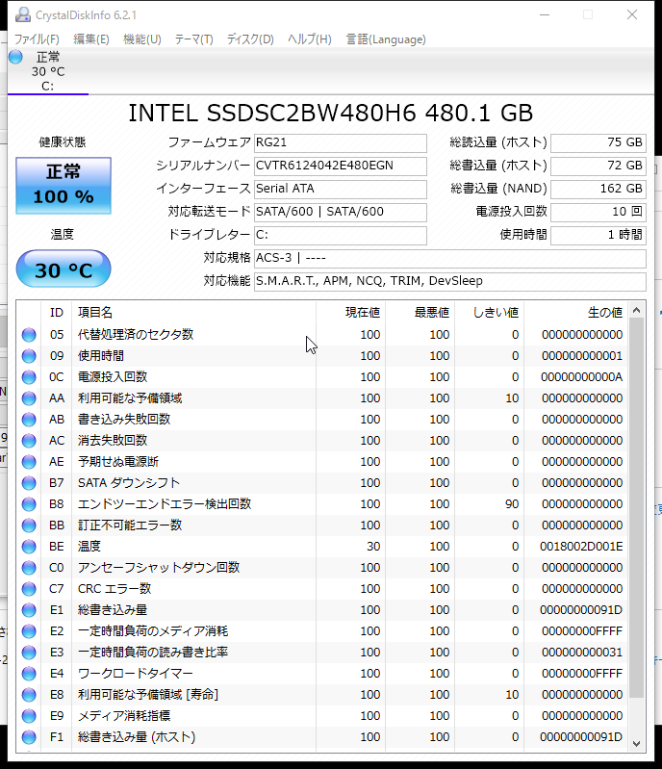The height and width of the screenshot is (769, 662).
Task: Open the テーマ(T) menu
Action: click(193, 39)
